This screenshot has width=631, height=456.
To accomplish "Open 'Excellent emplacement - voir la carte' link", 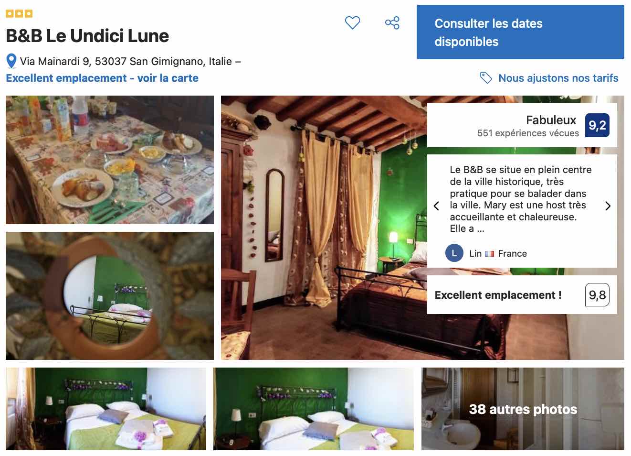I will pos(102,78).
